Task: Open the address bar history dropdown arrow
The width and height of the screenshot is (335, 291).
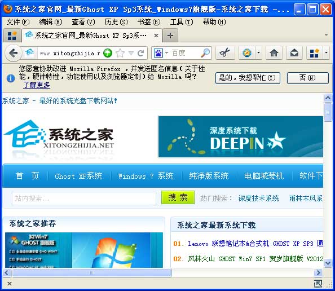Action: tap(131, 53)
